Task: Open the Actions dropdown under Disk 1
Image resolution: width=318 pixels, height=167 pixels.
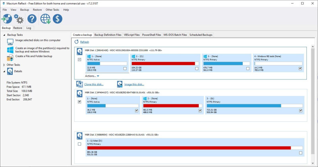Action: pyautogui.click(x=92, y=76)
